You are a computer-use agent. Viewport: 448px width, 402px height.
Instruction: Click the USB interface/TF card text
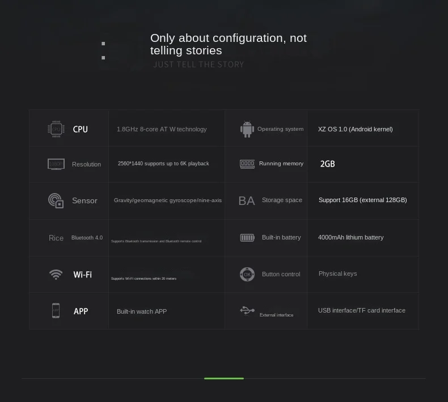[x=361, y=310]
